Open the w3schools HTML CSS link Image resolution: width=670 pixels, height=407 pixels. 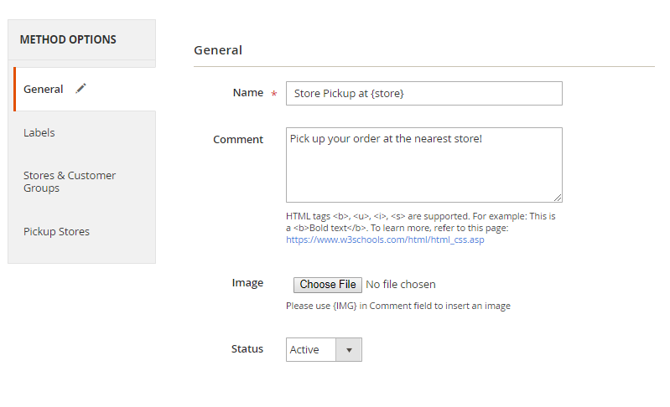(x=385, y=240)
